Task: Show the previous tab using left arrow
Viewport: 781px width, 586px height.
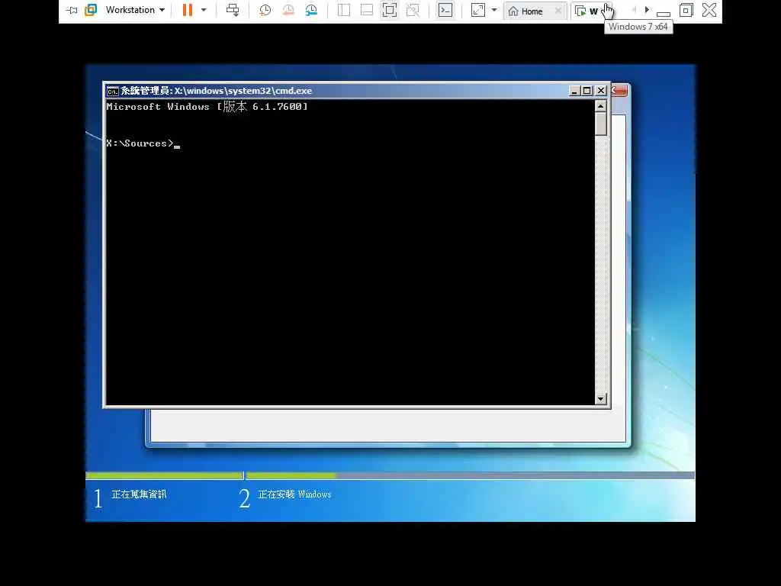Action: point(634,10)
